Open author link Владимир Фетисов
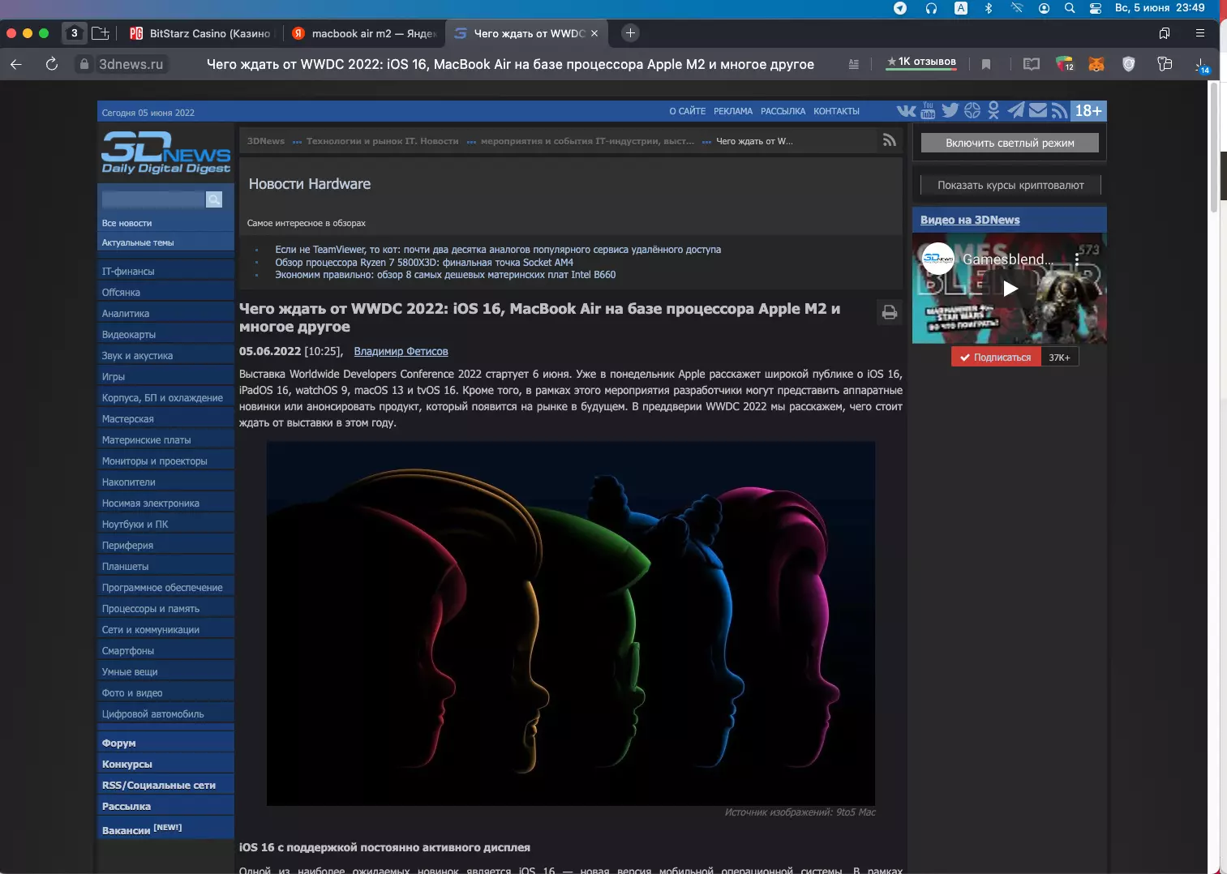 (x=401, y=351)
